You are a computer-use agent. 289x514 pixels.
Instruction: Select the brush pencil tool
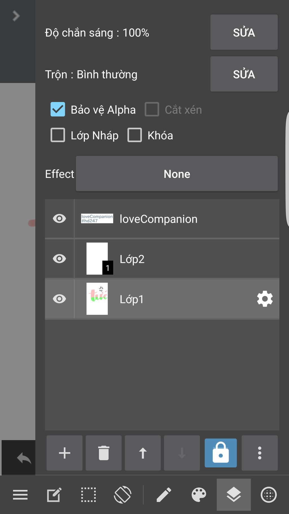point(164,495)
